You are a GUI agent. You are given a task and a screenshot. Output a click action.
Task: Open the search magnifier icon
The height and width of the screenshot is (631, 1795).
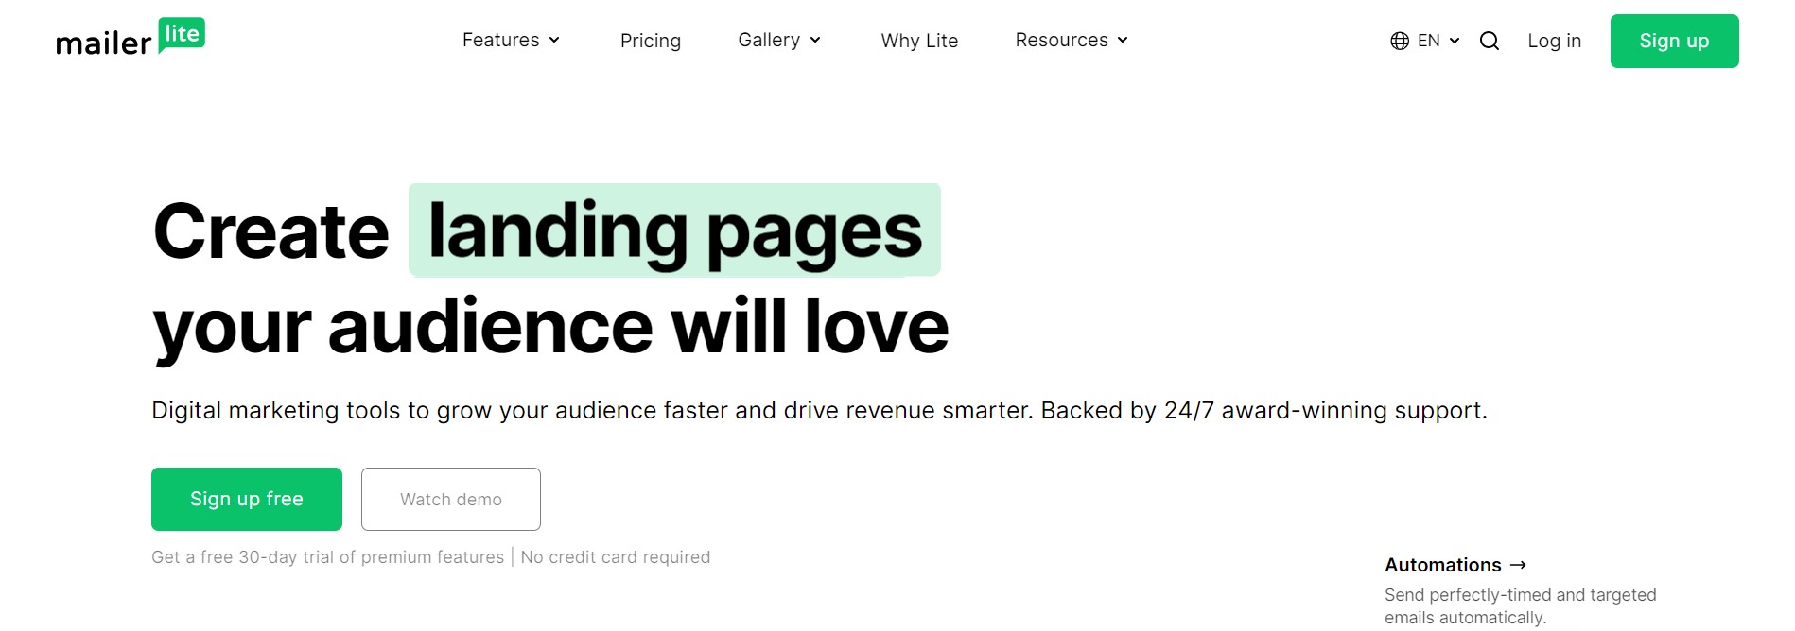click(x=1490, y=41)
